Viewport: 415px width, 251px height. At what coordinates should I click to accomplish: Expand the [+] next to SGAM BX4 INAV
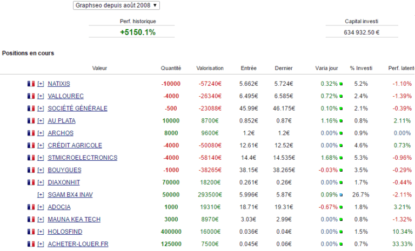(x=41, y=195)
